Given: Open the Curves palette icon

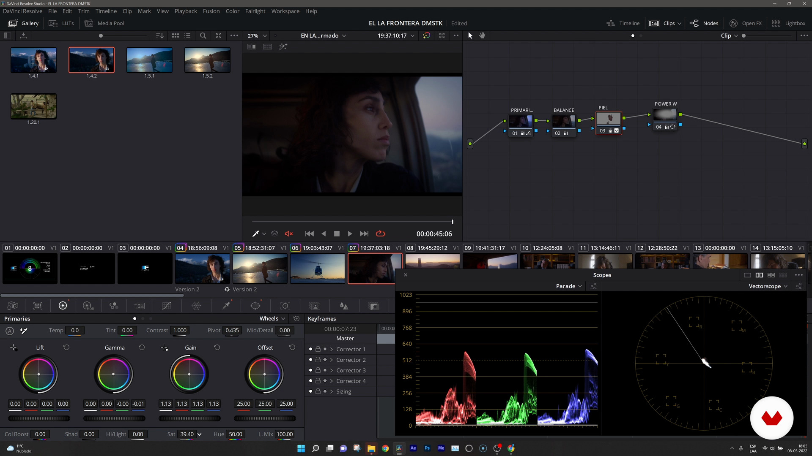Looking at the screenshot, I should 167,306.
